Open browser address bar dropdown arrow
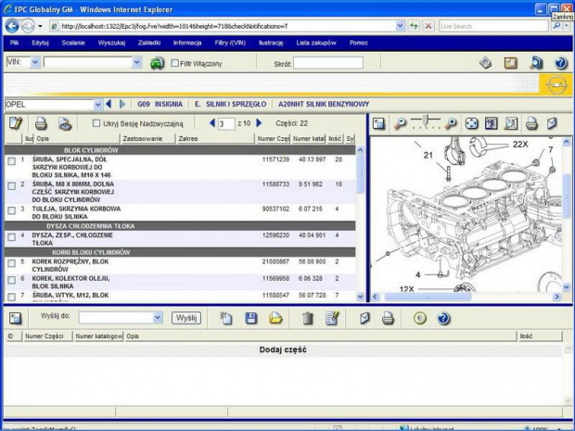This screenshot has width=575, height=431. click(400, 26)
